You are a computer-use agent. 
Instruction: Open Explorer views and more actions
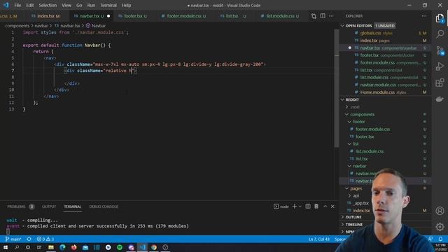(x=424, y=16)
